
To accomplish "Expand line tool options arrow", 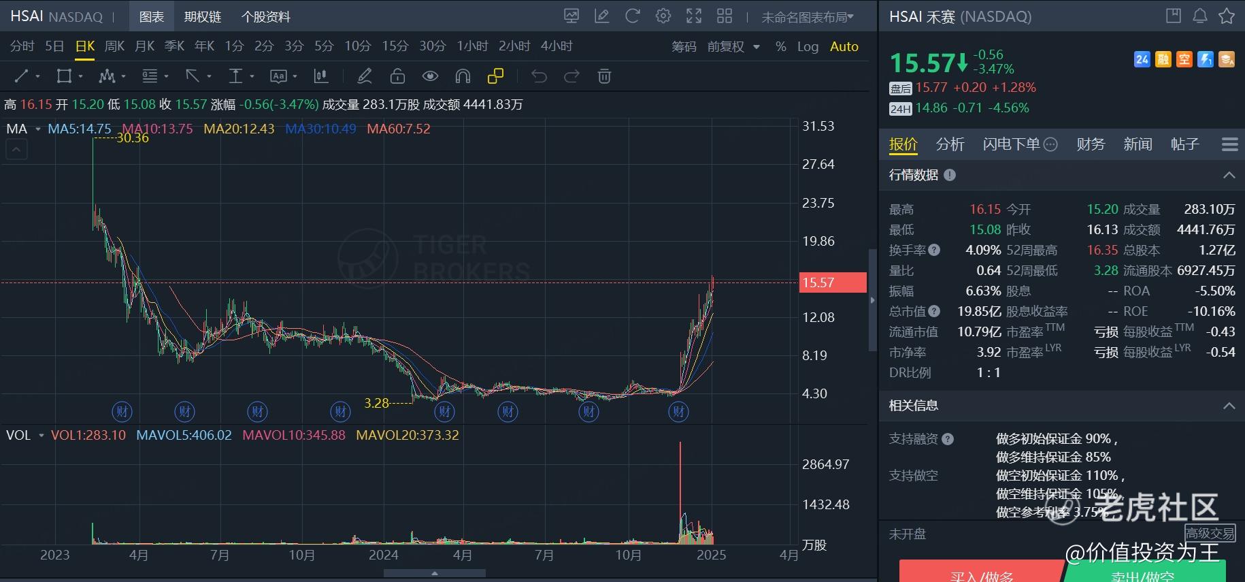I will pos(37,77).
